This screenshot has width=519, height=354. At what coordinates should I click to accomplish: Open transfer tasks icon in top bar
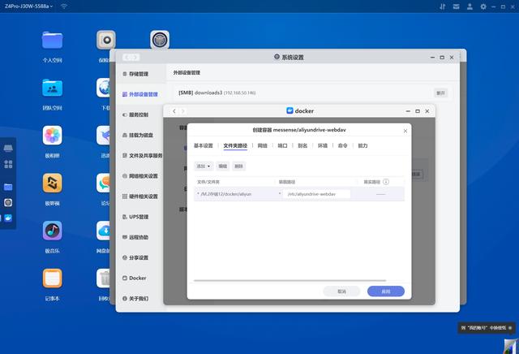(443, 6)
